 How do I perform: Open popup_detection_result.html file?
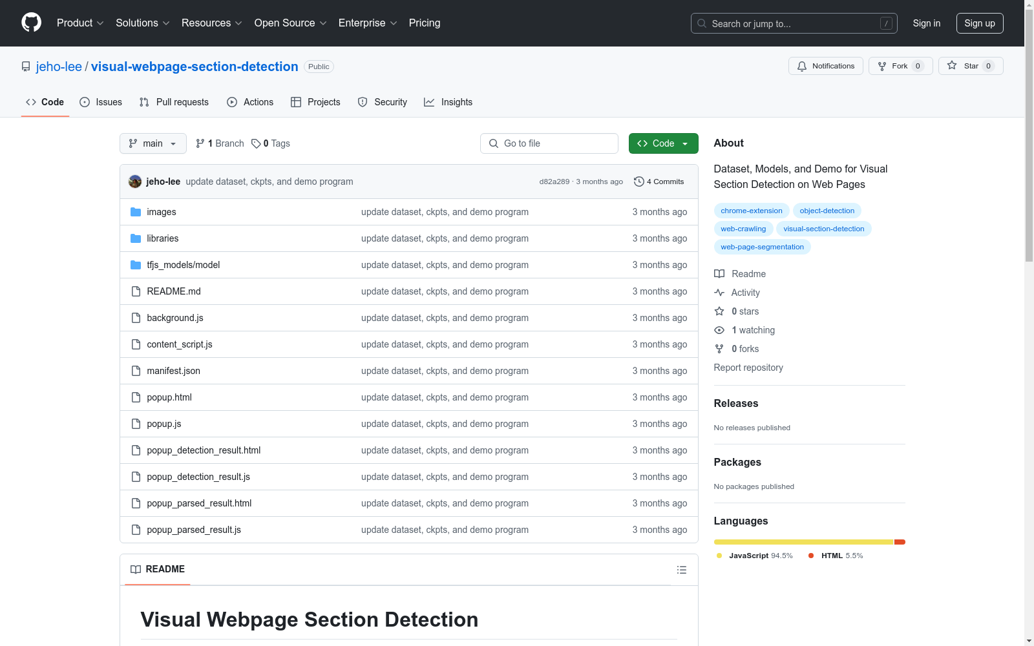[x=204, y=450]
